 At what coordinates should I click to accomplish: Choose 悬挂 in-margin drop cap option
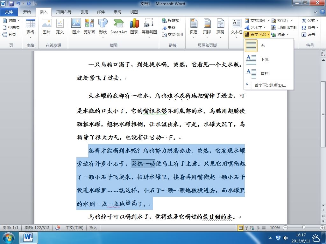(x=269, y=73)
